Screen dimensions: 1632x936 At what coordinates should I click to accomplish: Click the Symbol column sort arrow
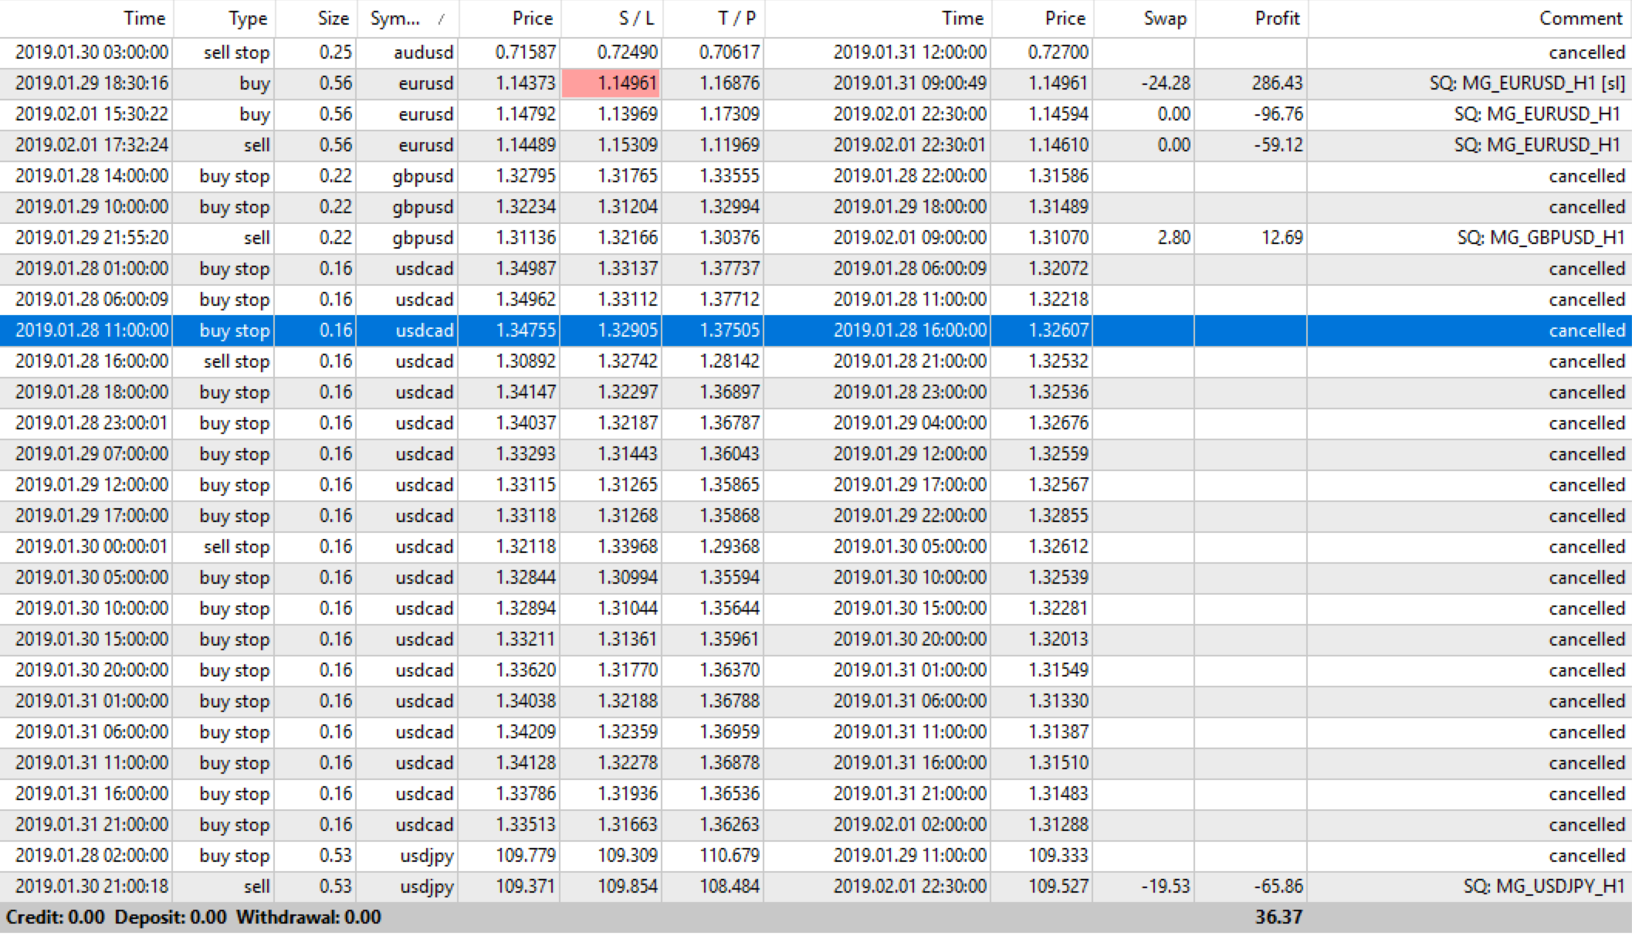(x=441, y=19)
